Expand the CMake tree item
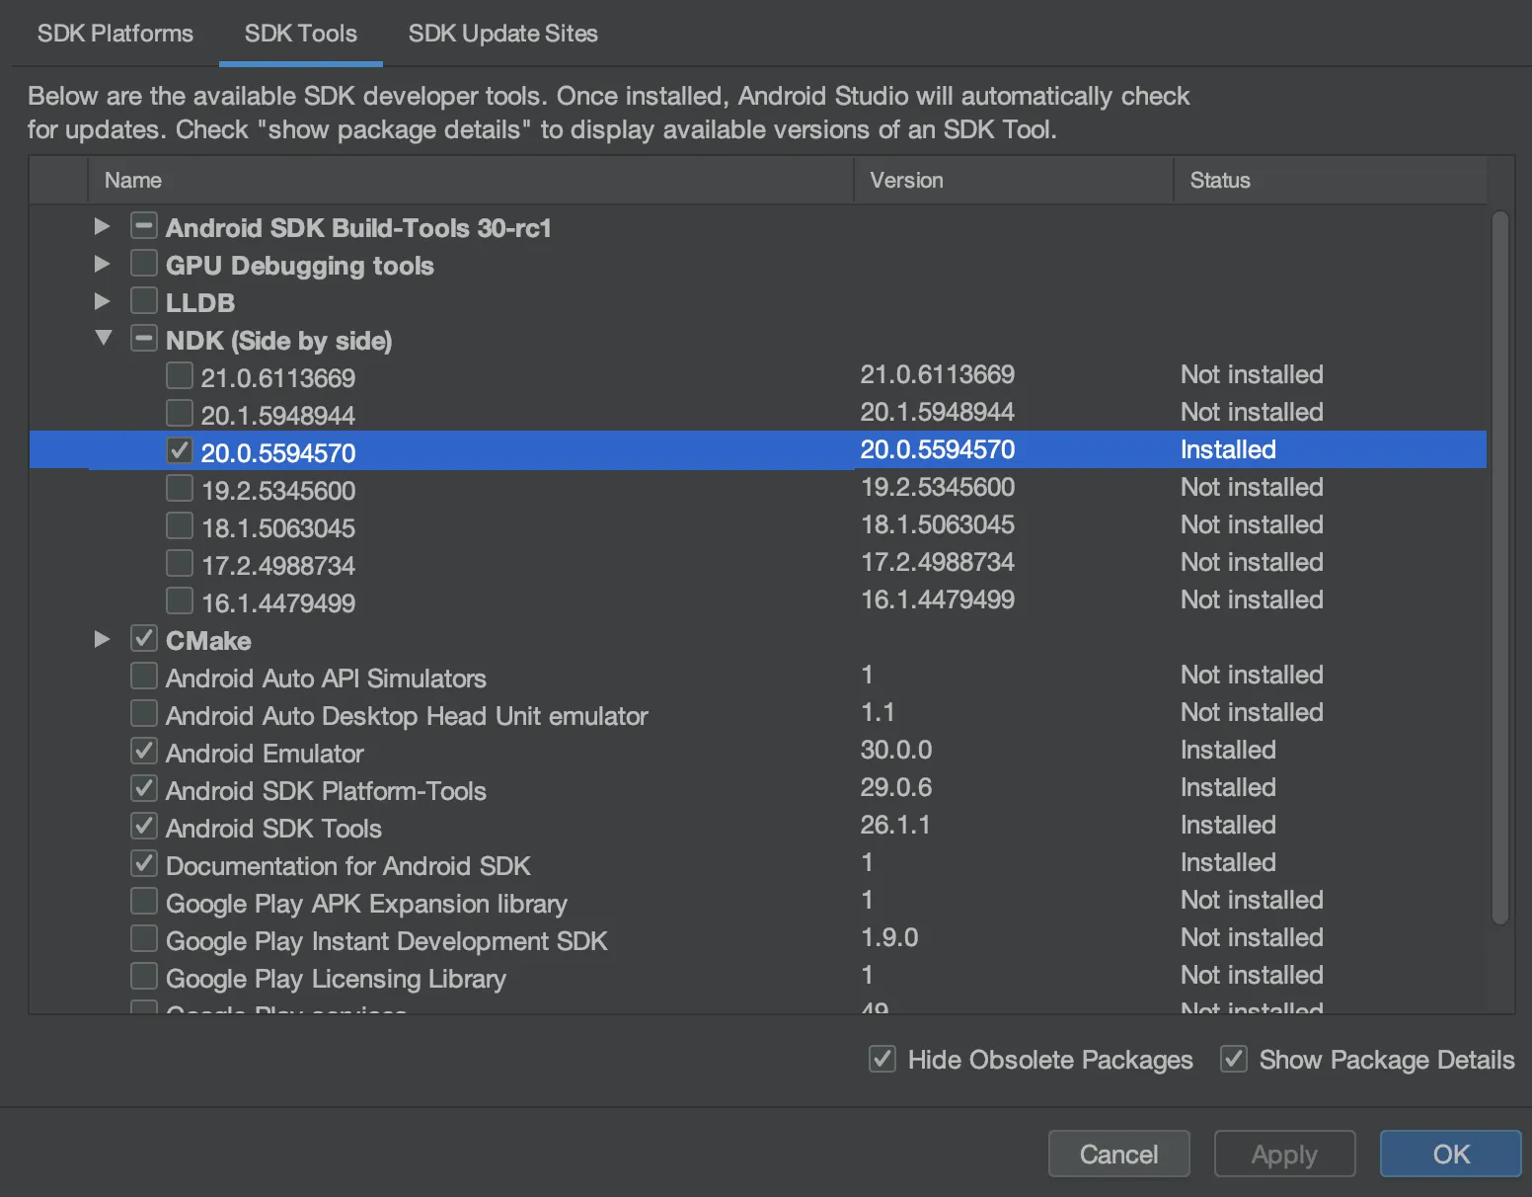The image size is (1532, 1197). [x=102, y=639]
